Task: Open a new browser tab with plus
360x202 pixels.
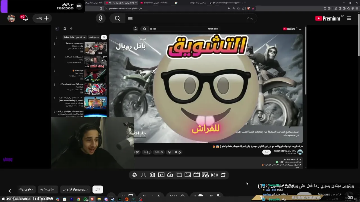Action: (x=245, y=3)
